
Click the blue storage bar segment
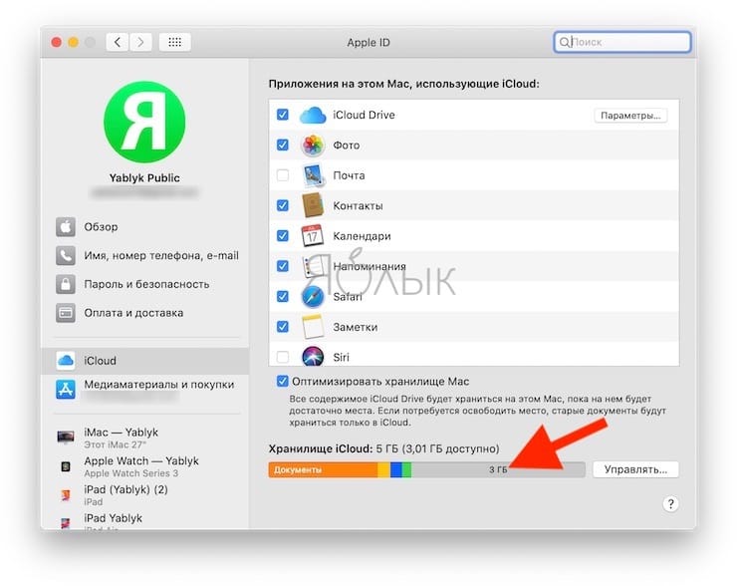395,469
